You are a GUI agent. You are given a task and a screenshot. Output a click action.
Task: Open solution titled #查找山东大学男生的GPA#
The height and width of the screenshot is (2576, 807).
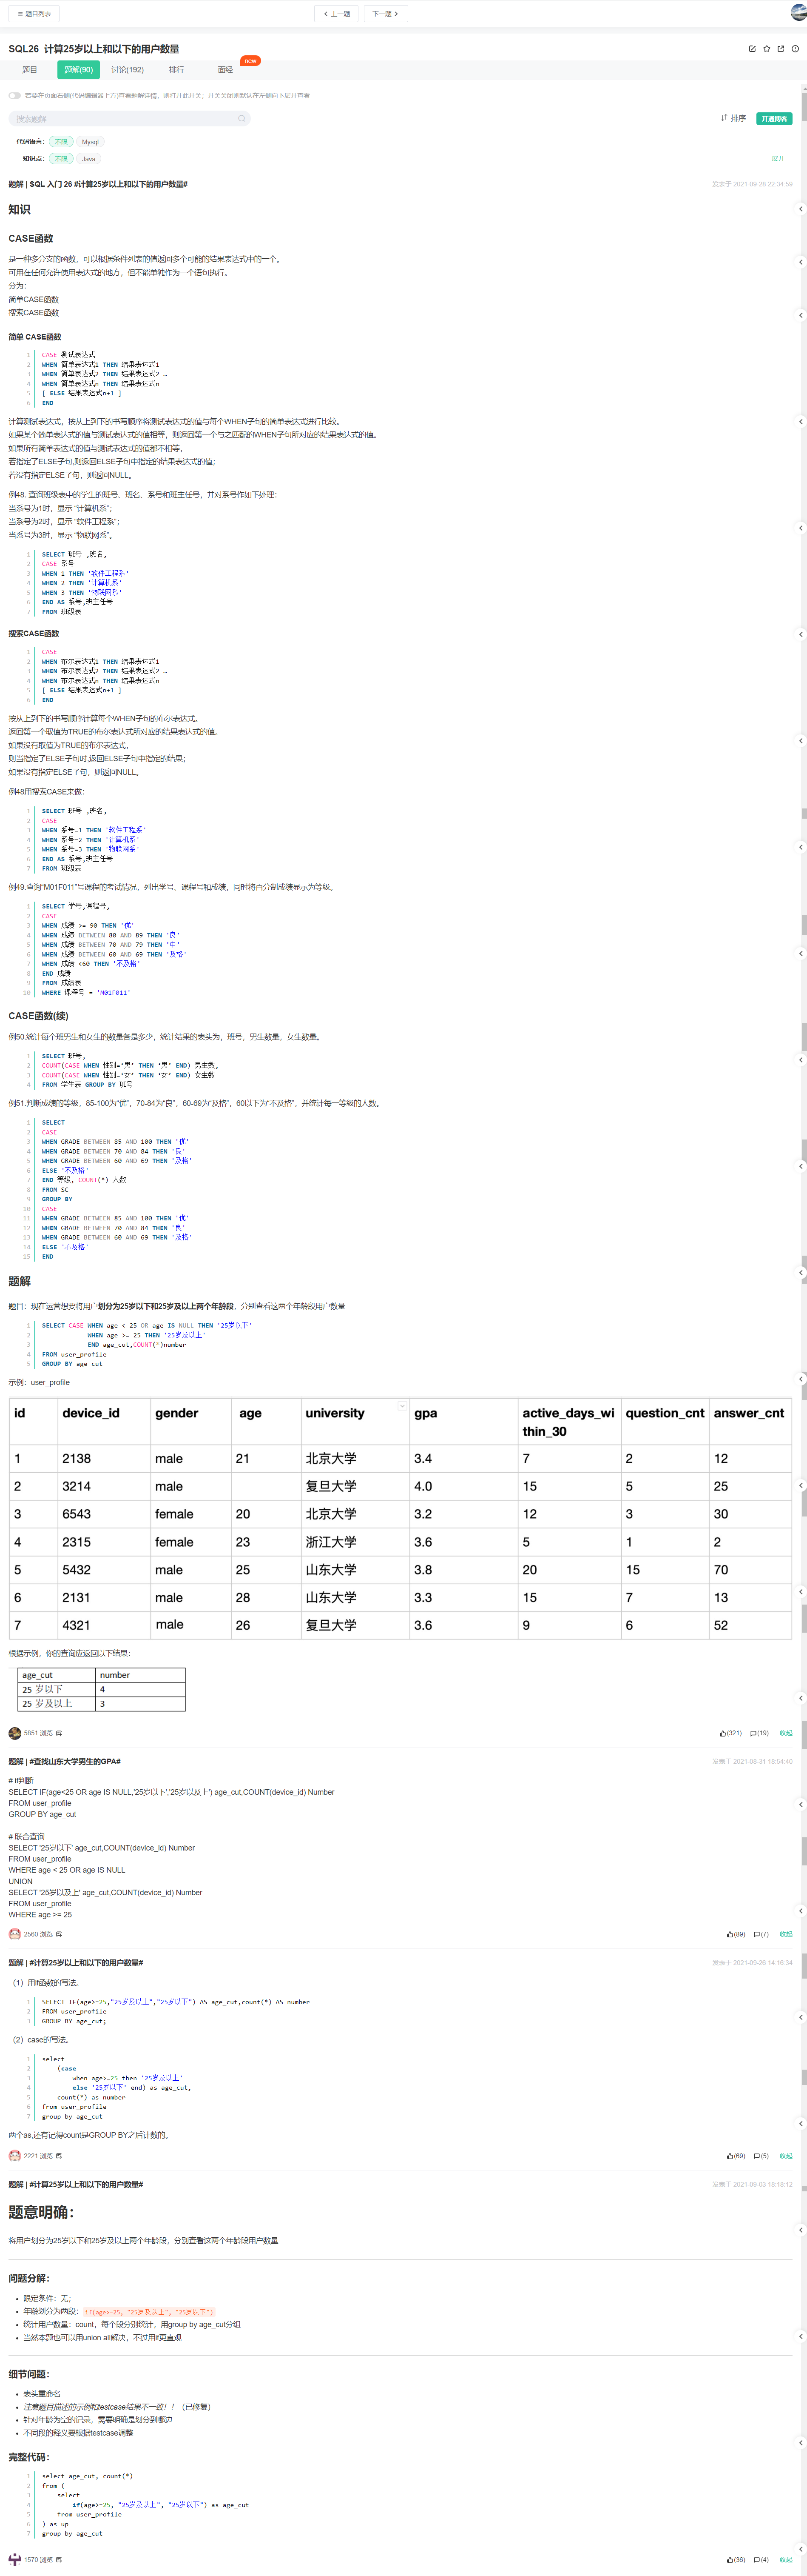(x=65, y=1762)
